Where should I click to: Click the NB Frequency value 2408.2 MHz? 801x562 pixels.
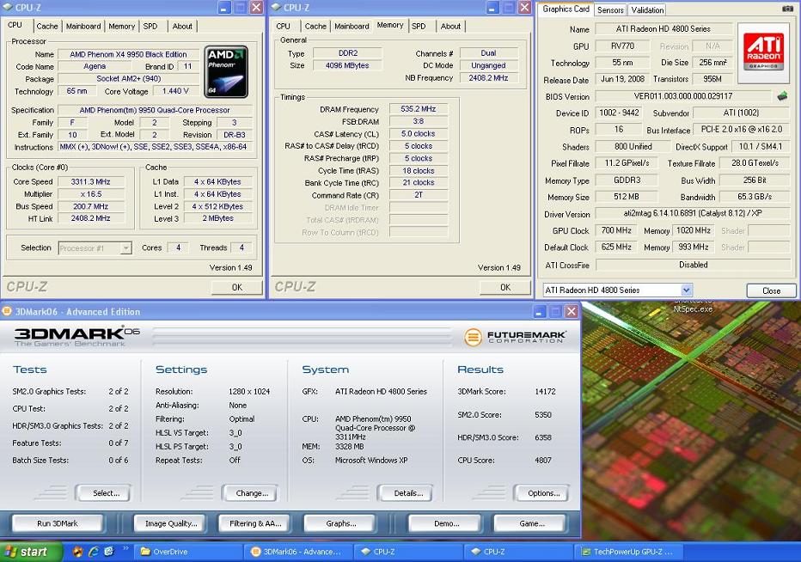[488, 77]
